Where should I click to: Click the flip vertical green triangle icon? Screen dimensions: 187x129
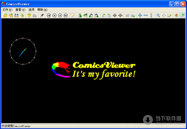85,15
